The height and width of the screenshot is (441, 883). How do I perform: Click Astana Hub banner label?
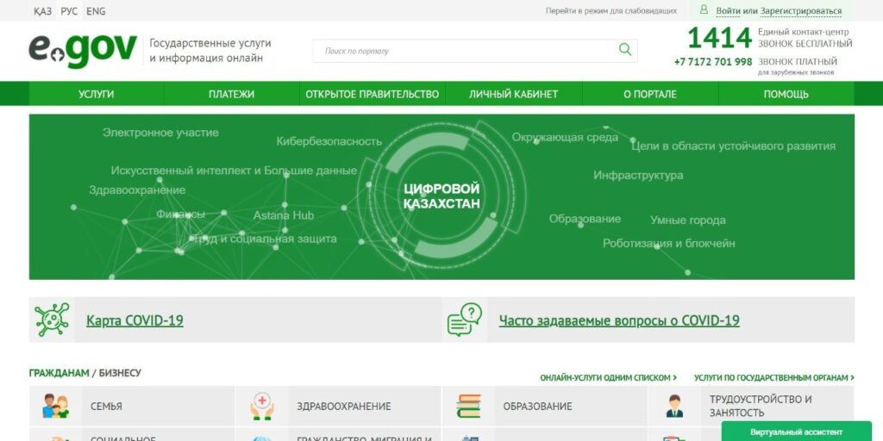point(283,215)
